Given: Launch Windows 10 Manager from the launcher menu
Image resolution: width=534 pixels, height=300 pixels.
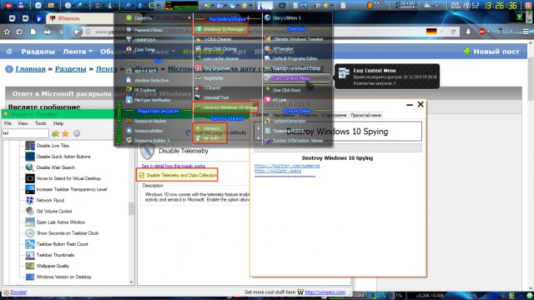Looking at the screenshot, I should point(224,29).
